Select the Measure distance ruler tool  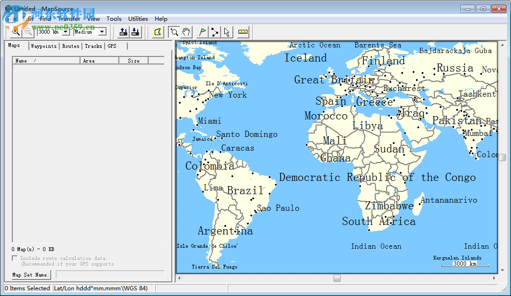243,32
